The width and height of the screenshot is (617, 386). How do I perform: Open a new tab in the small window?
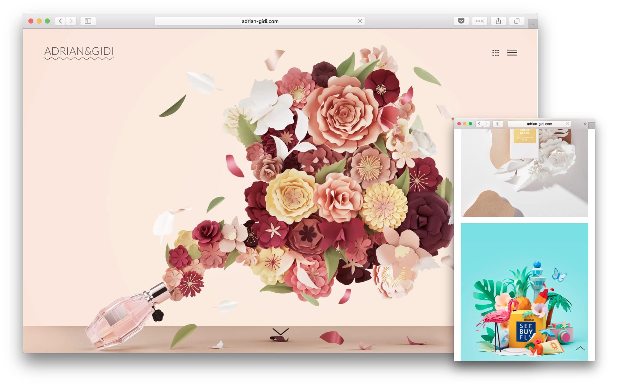592,126
